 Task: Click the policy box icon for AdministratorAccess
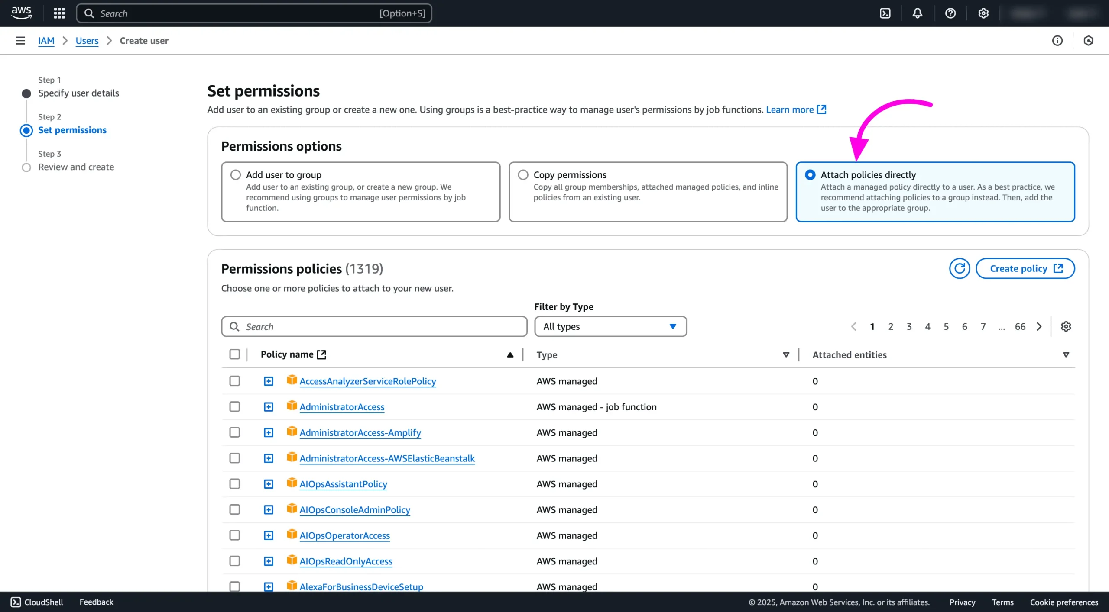[292, 406]
